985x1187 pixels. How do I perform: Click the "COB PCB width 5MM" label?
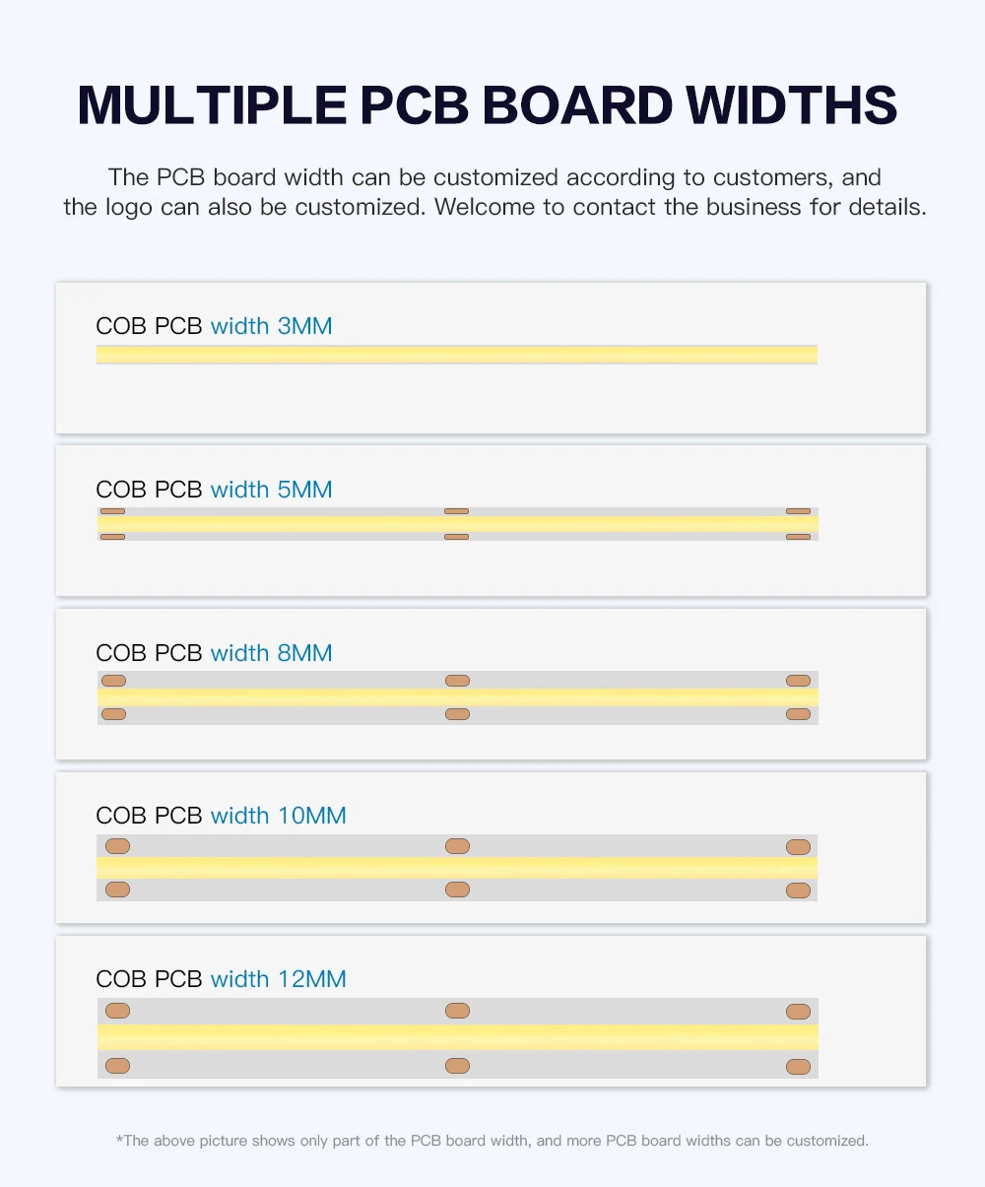point(214,490)
